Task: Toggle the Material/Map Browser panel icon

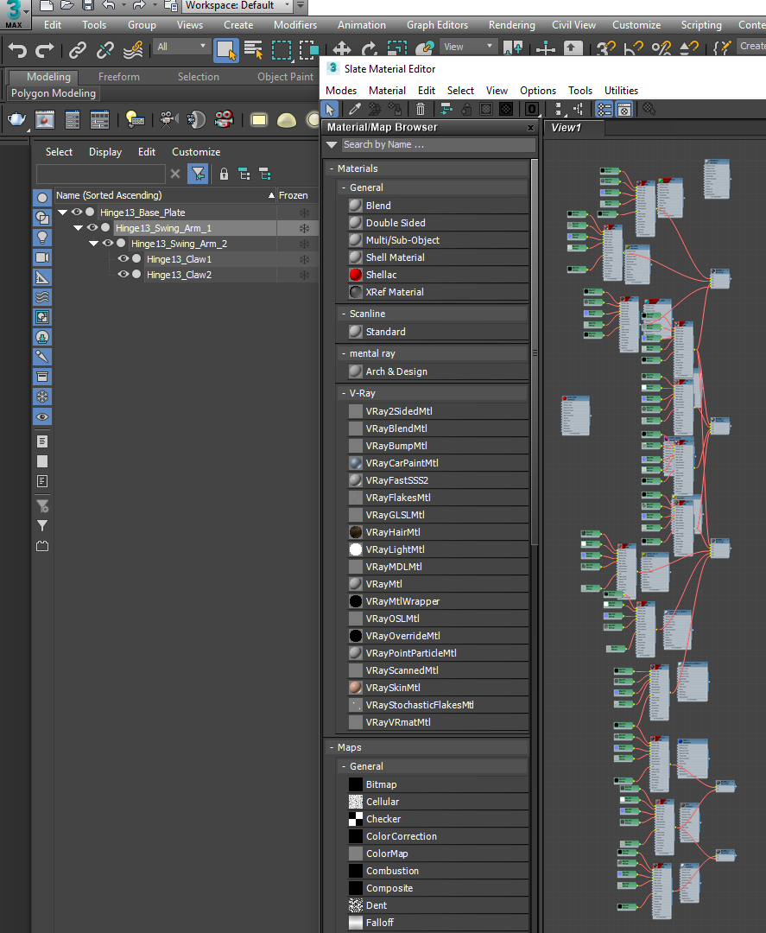Action: (605, 109)
